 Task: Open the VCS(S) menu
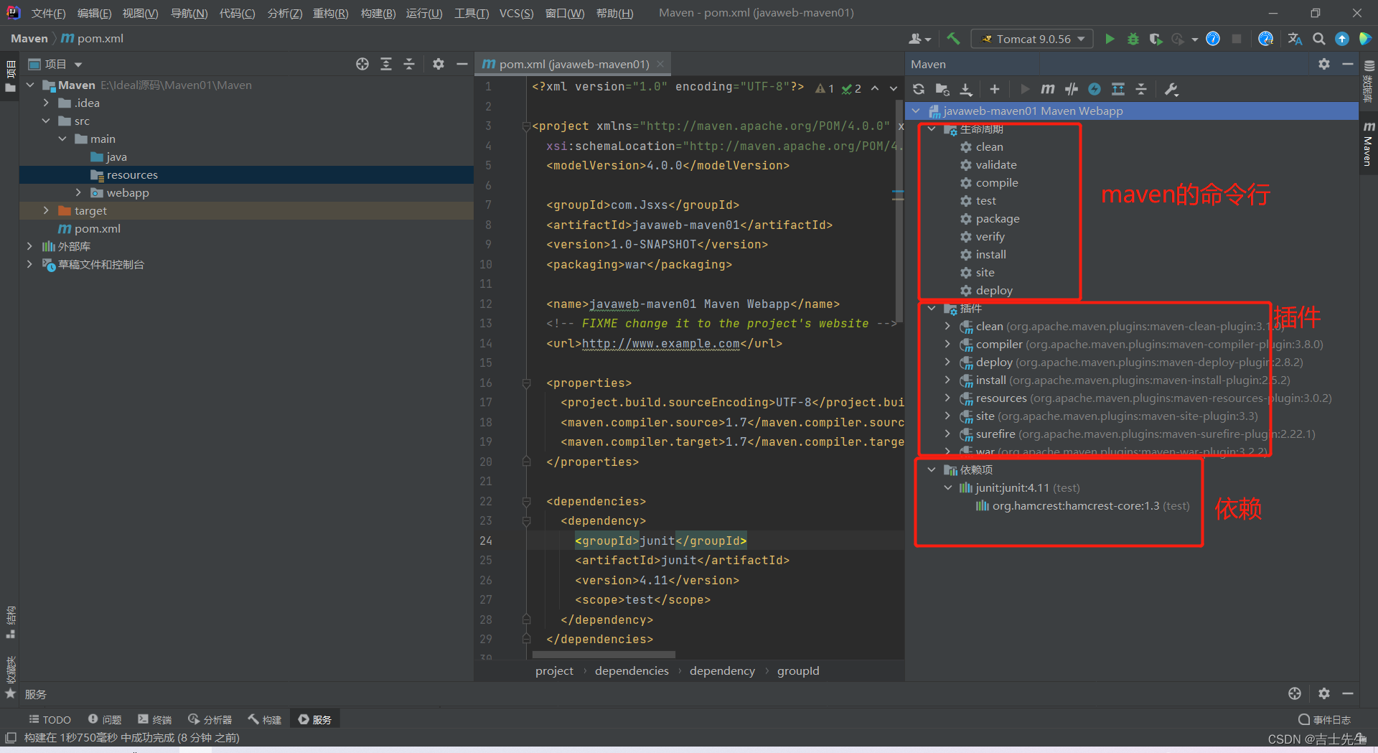click(516, 13)
